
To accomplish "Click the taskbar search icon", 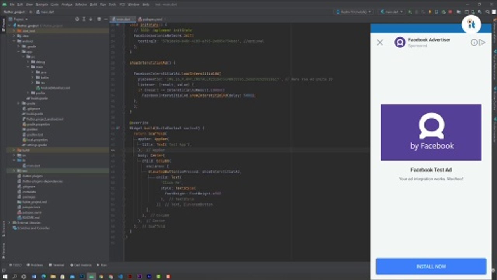I will 14,276.
